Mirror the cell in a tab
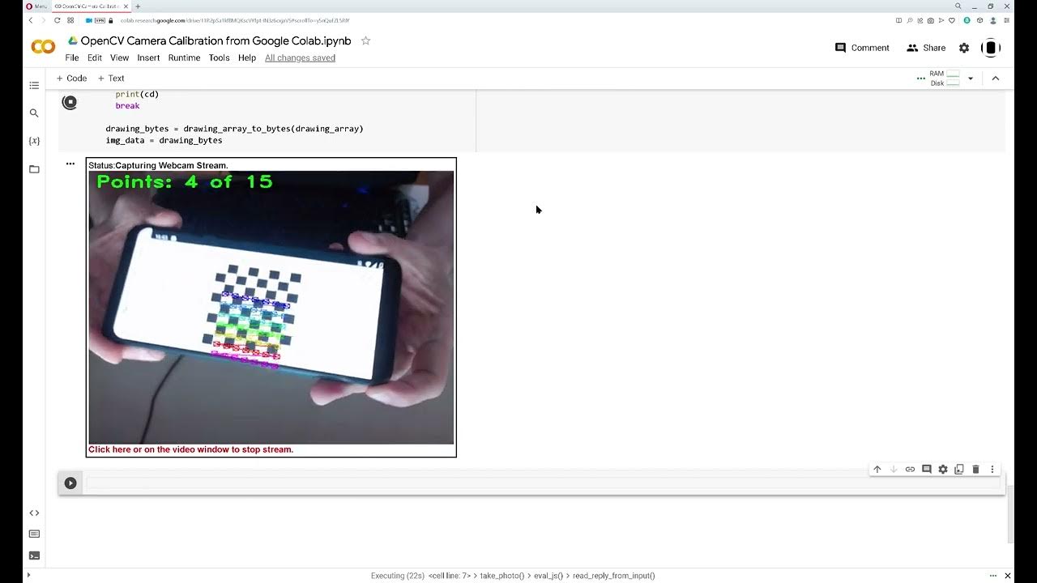 point(959,470)
